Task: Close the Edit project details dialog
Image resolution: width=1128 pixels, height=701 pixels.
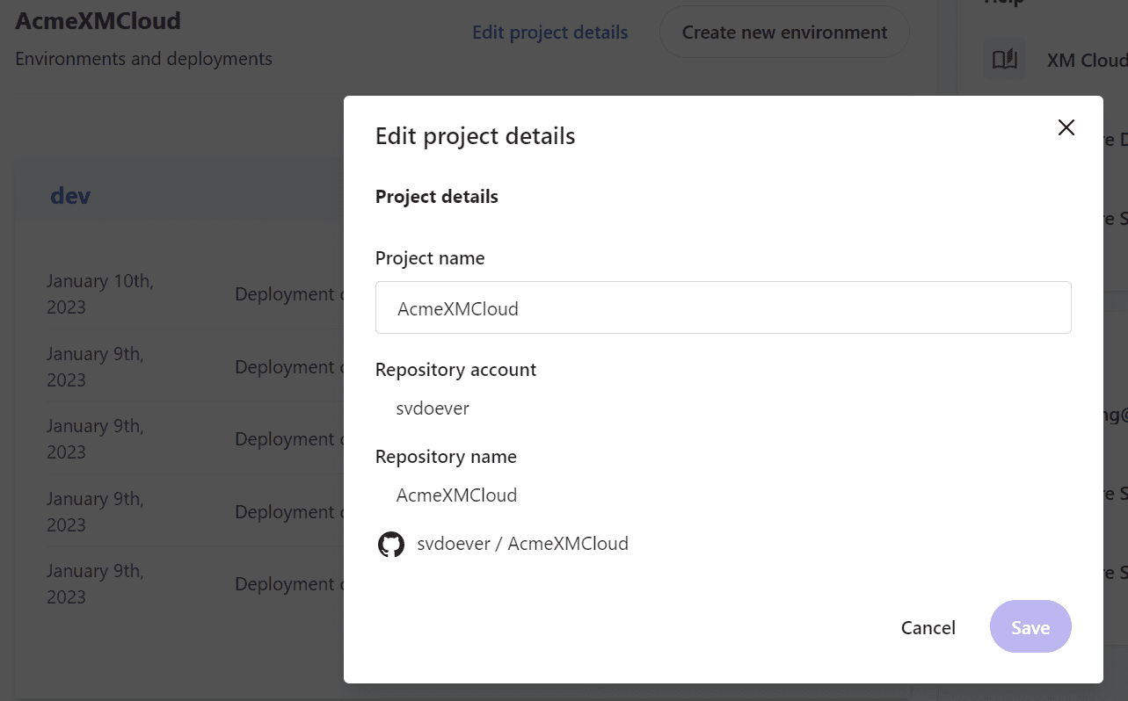Action: coord(1066,127)
